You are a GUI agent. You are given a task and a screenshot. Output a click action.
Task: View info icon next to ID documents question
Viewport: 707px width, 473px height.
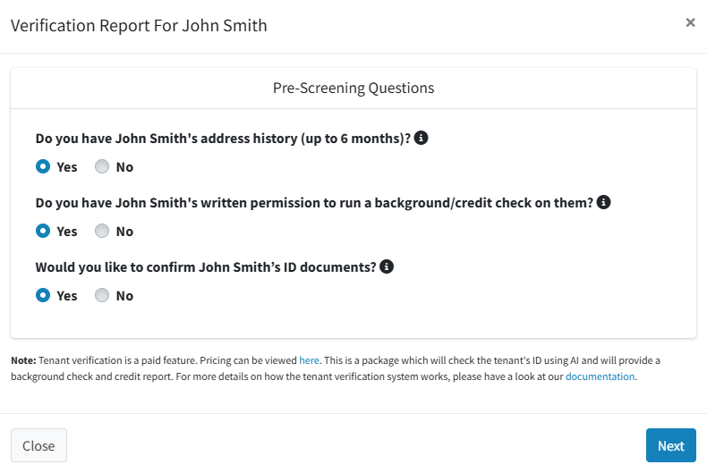coord(387,266)
